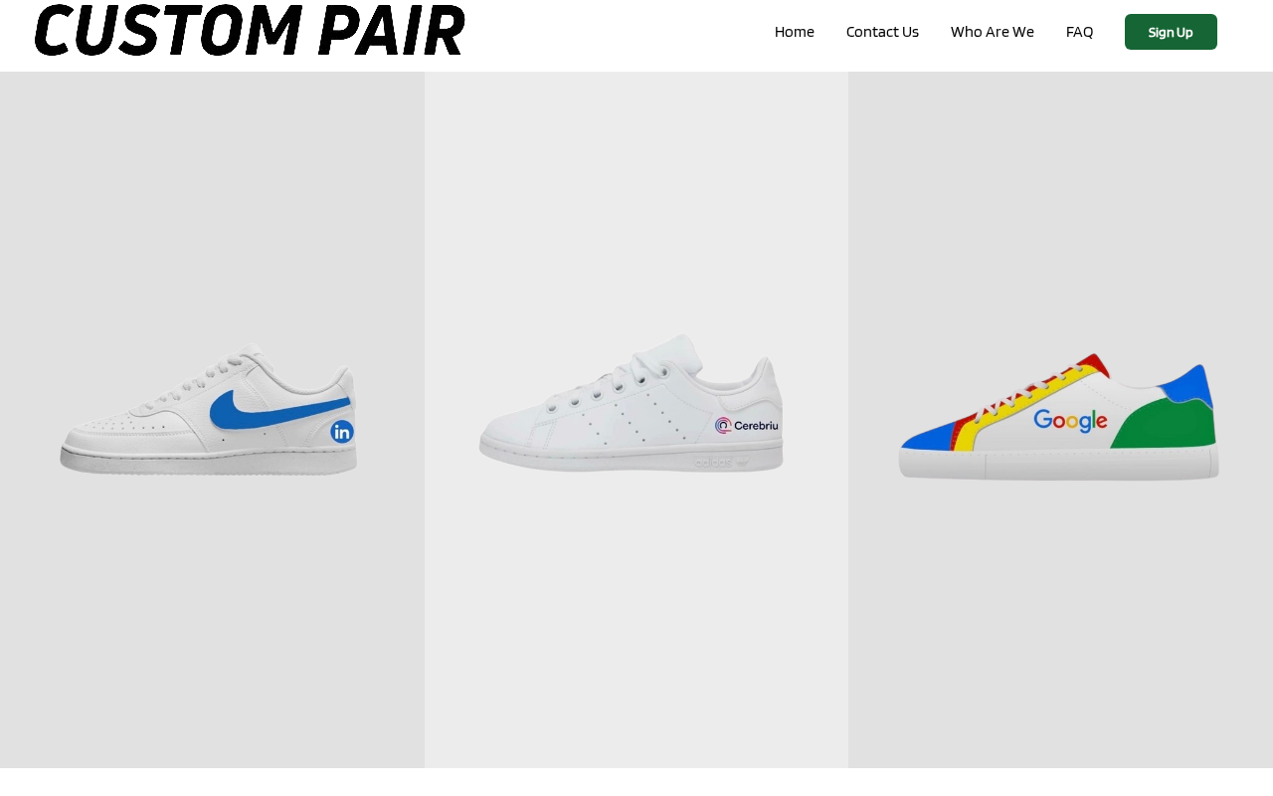The image size is (1273, 796).
Task: Open the FAQ navigation link
Action: (1079, 32)
